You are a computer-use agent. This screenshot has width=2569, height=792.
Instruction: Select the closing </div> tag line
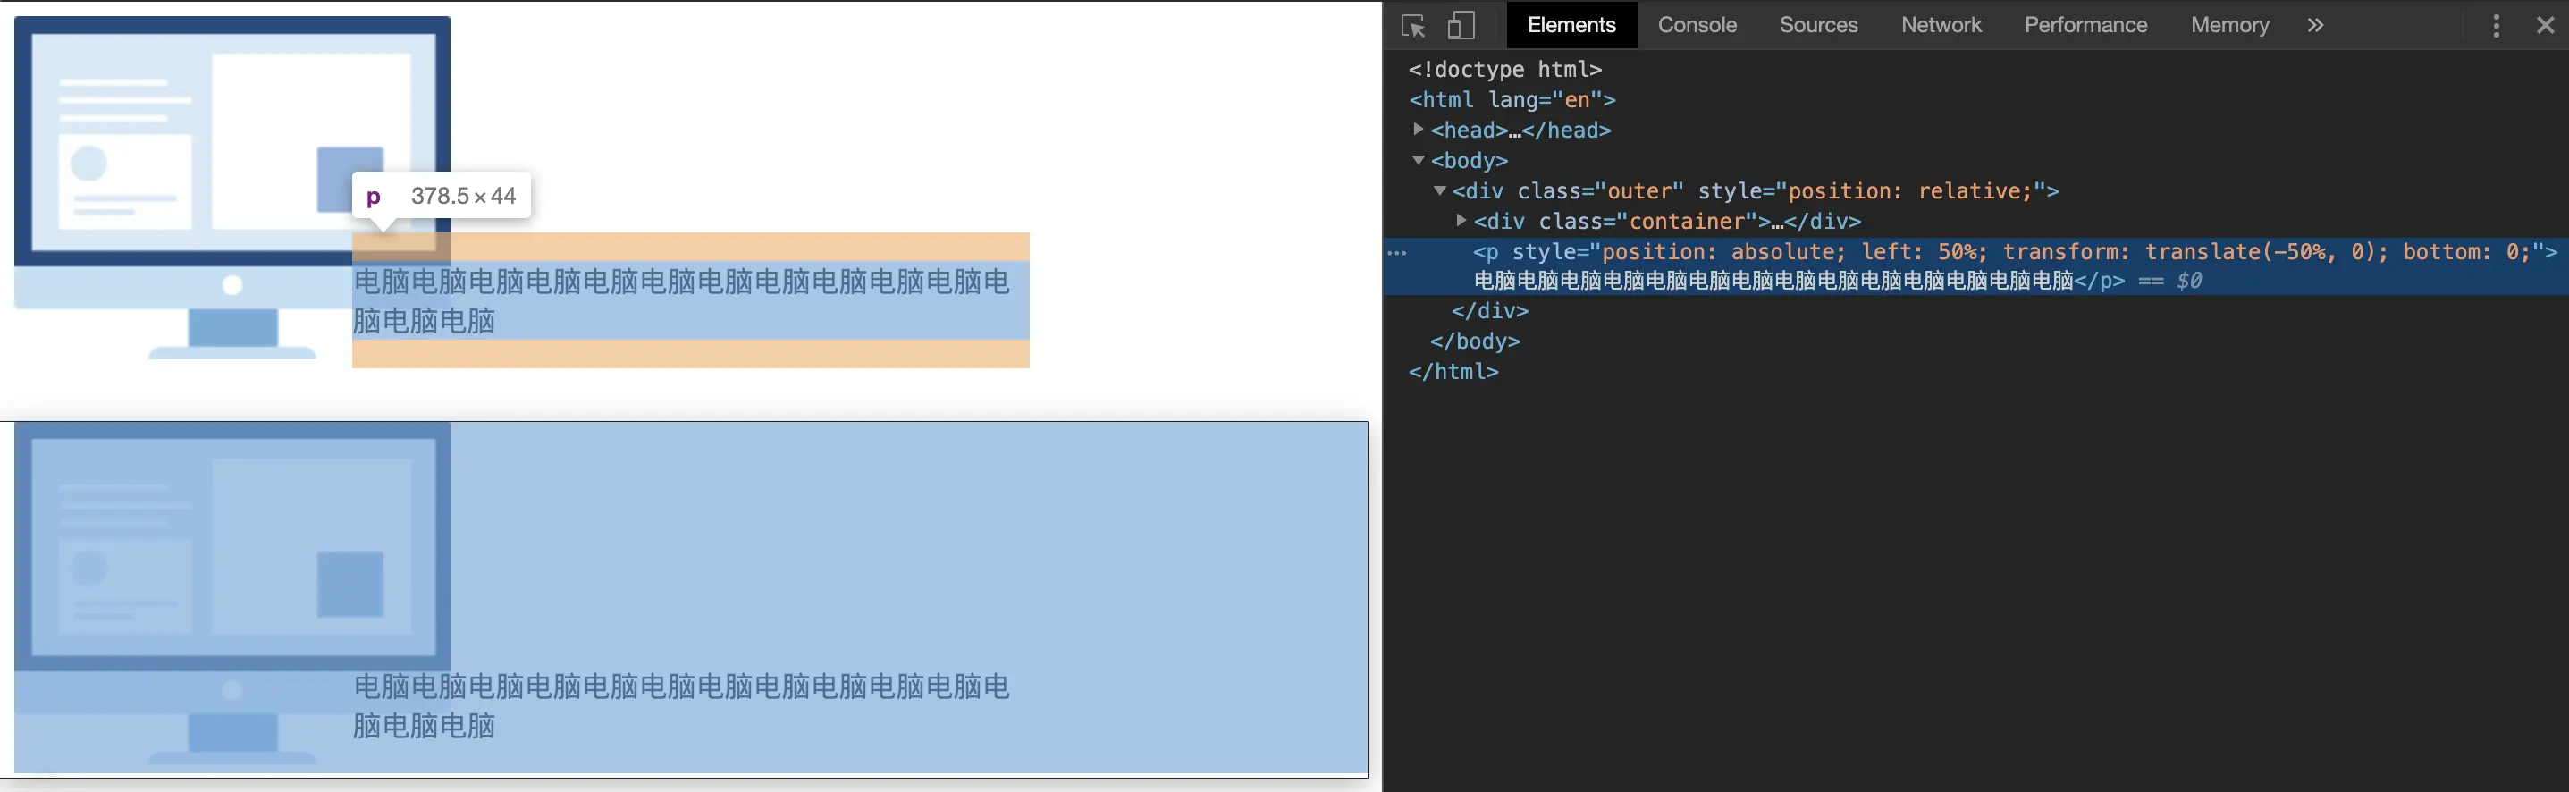[1489, 311]
